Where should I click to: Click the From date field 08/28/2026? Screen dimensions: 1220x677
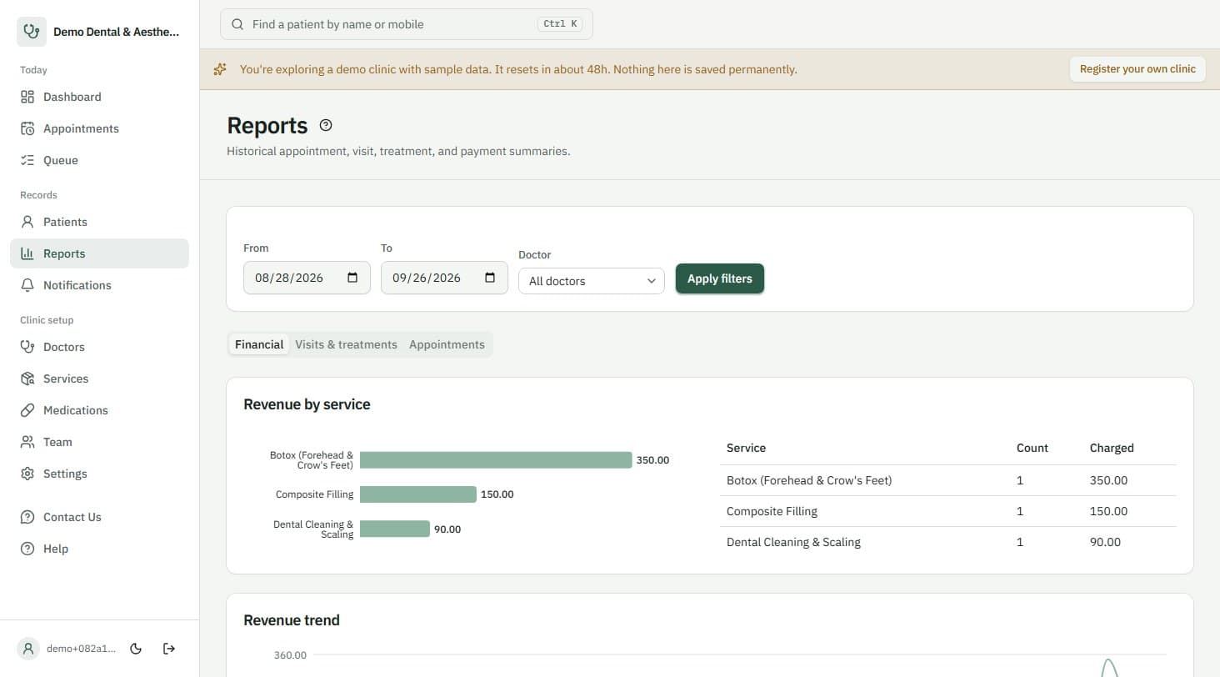[x=307, y=278]
